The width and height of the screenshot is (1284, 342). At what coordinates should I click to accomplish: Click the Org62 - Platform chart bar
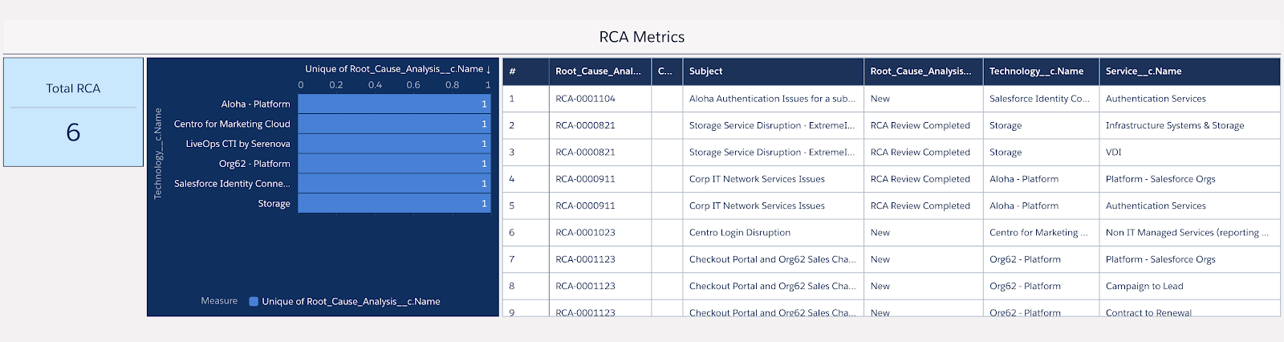click(x=394, y=164)
